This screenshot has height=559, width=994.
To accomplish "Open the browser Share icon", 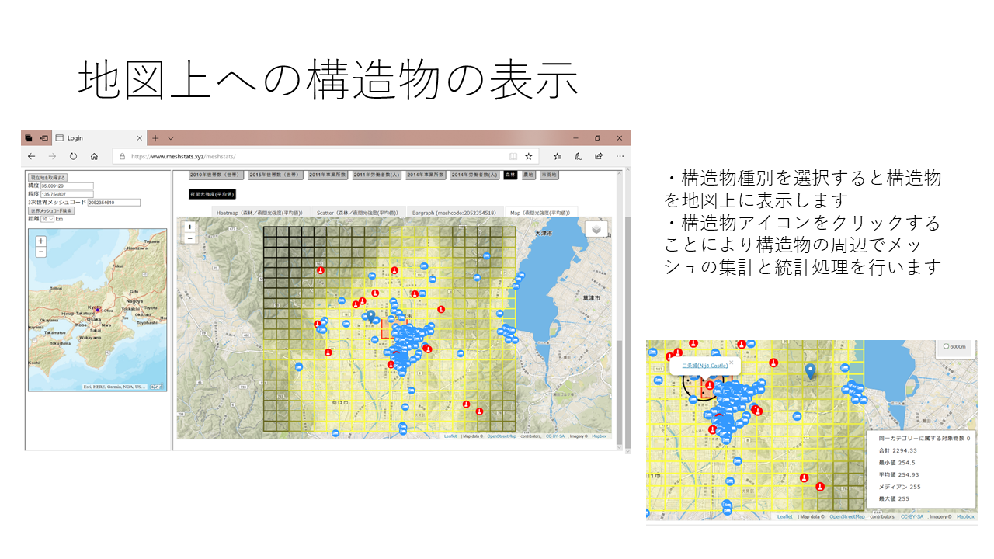I will (599, 156).
